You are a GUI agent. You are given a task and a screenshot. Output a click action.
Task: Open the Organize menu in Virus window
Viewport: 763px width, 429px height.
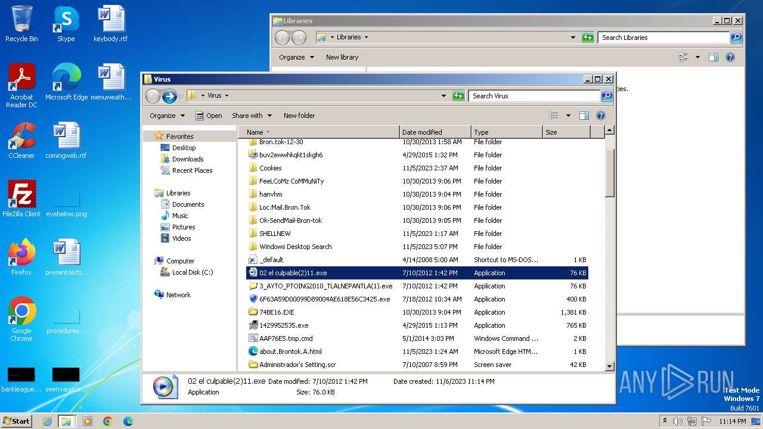(x=167, y=116)
